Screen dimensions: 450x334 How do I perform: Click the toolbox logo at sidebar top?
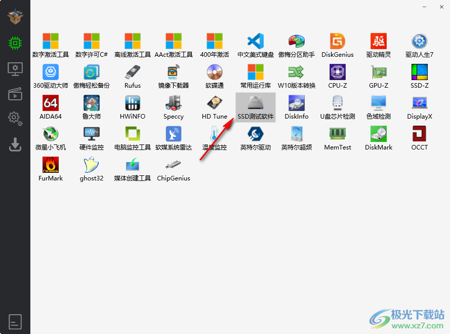pos(15,16)
